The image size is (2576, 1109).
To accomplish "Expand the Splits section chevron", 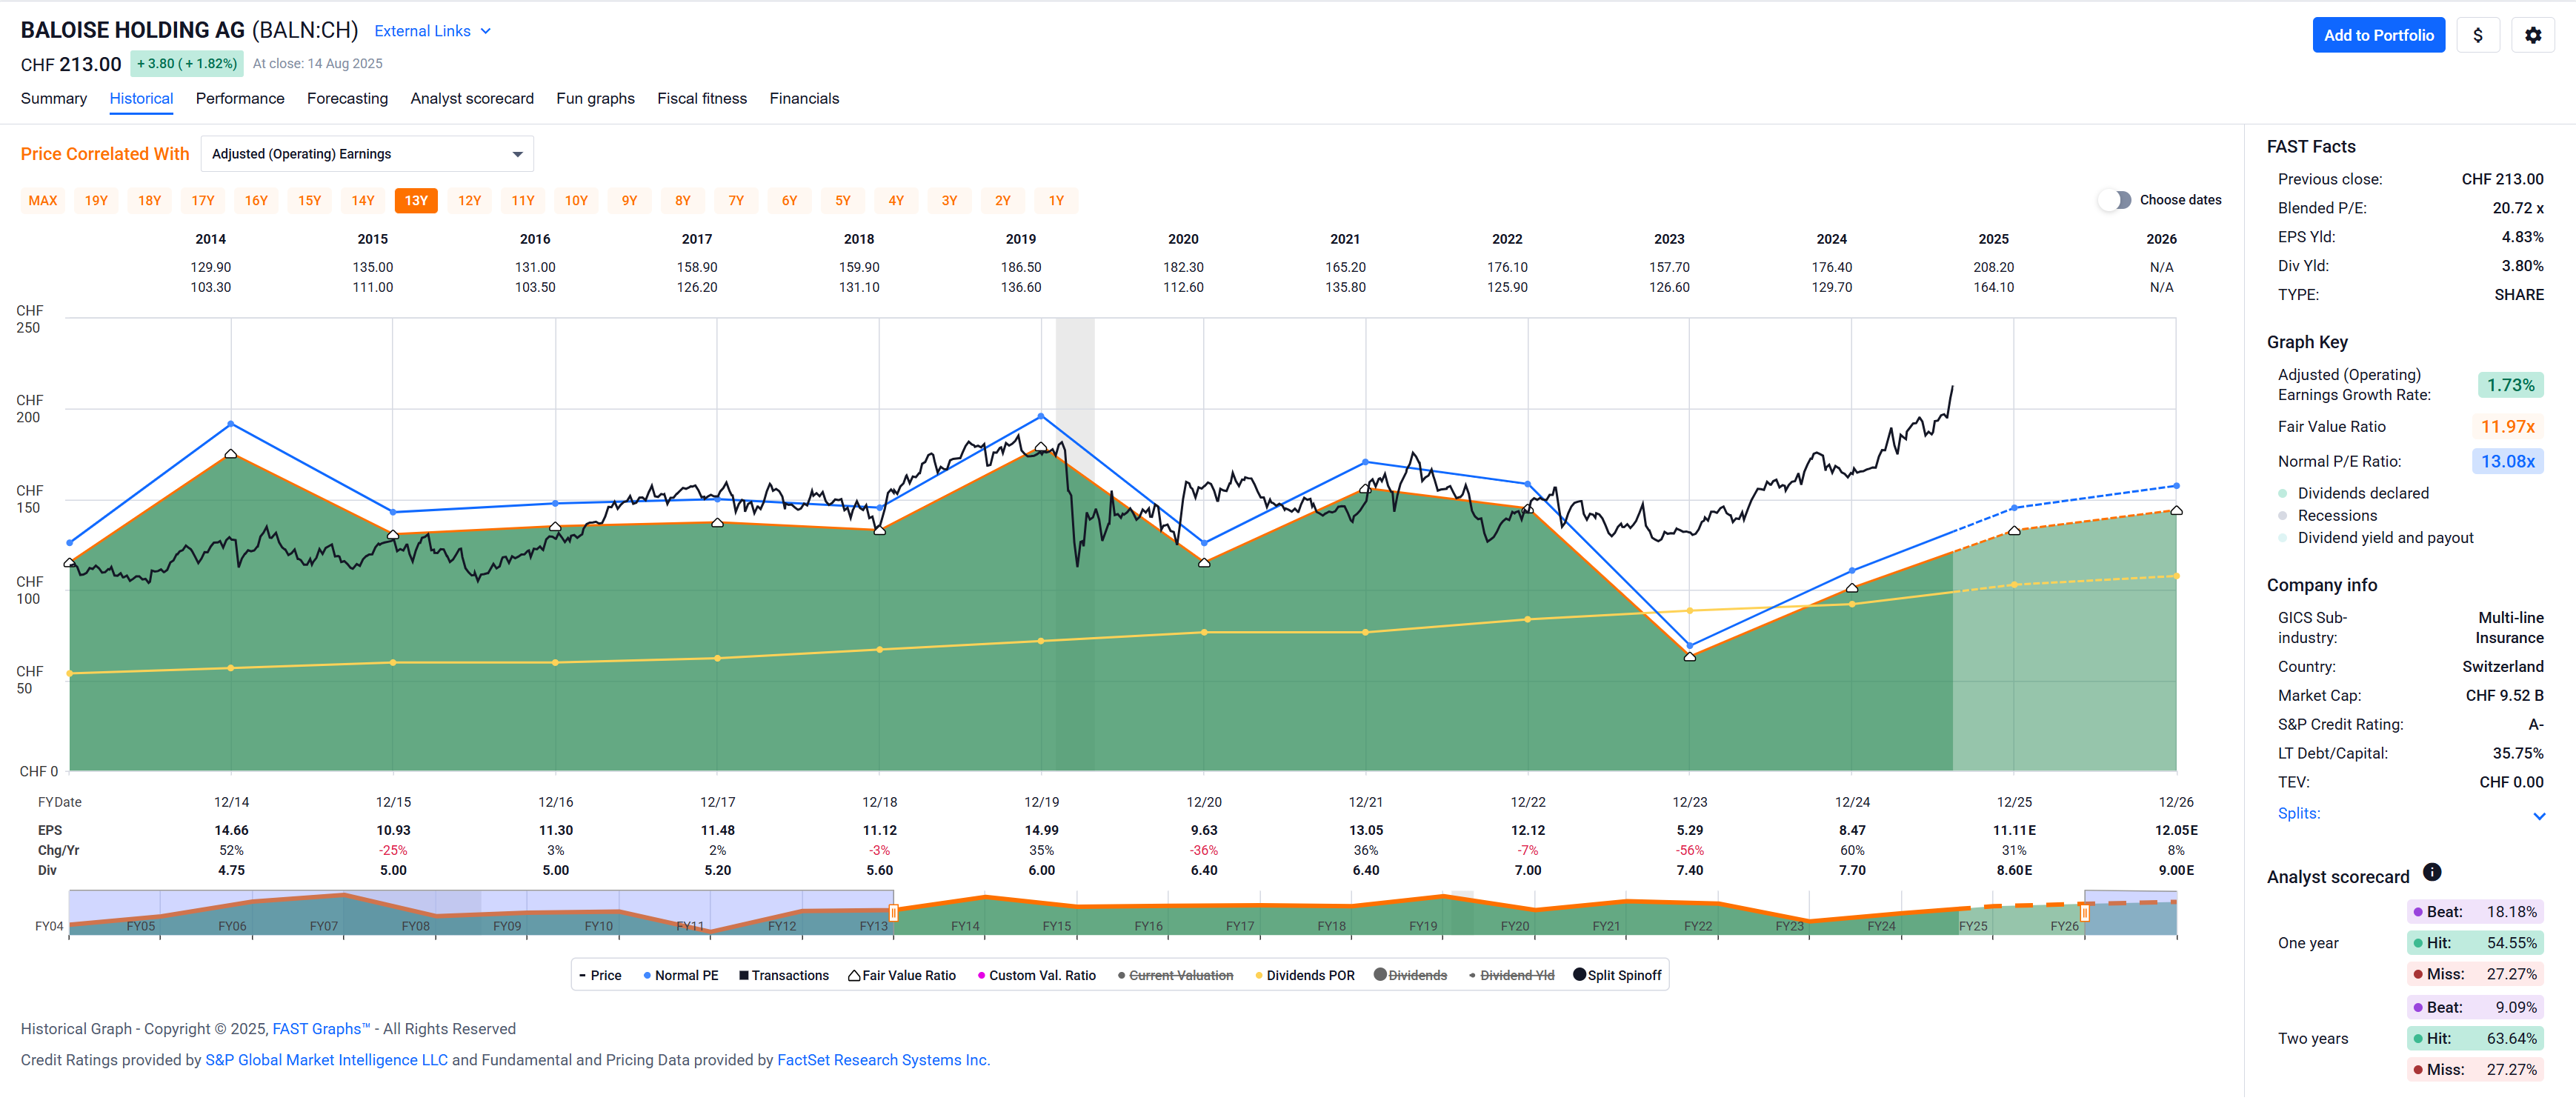I will [x=2538, y=816].
